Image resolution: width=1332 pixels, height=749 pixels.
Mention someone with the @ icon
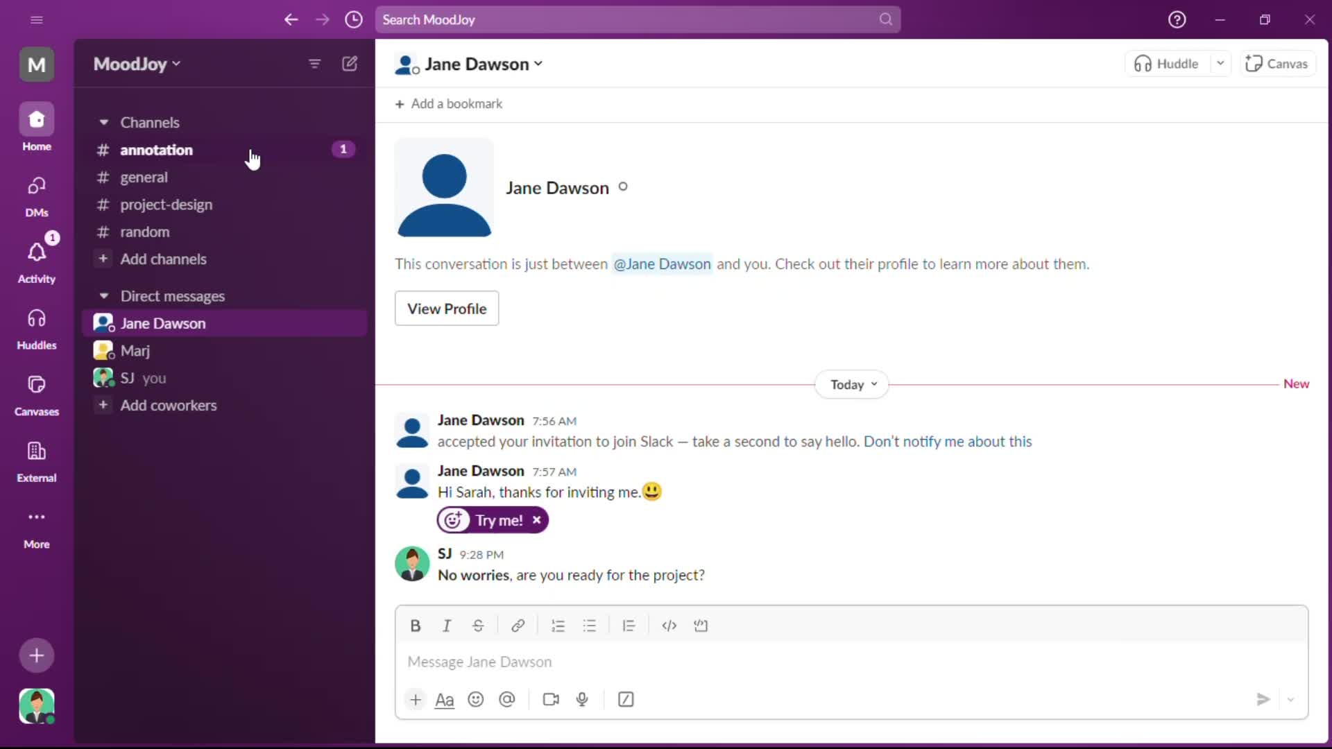507,699
